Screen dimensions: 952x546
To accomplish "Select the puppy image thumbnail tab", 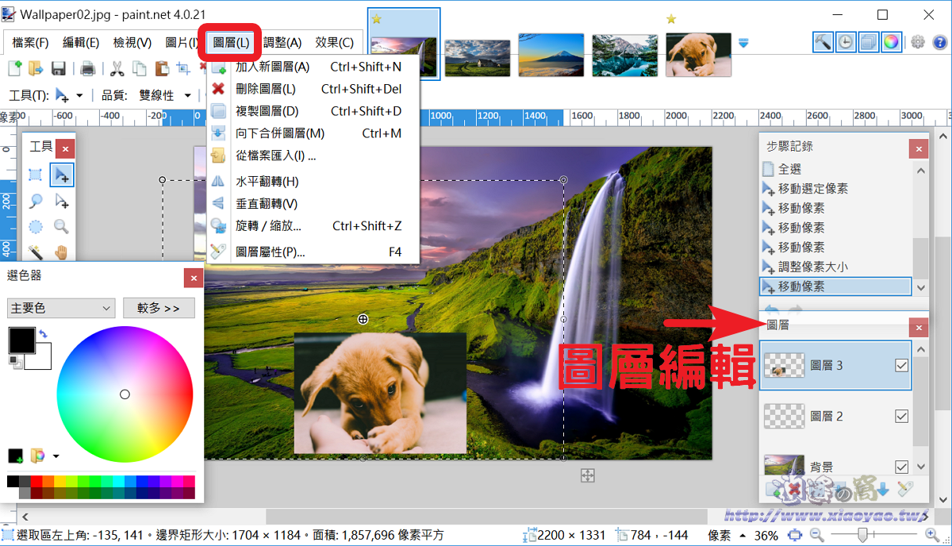I will [x=698, y=55].
